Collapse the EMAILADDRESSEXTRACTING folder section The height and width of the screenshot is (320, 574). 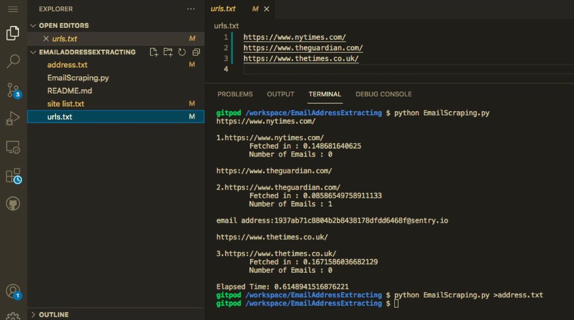[33, 52]
